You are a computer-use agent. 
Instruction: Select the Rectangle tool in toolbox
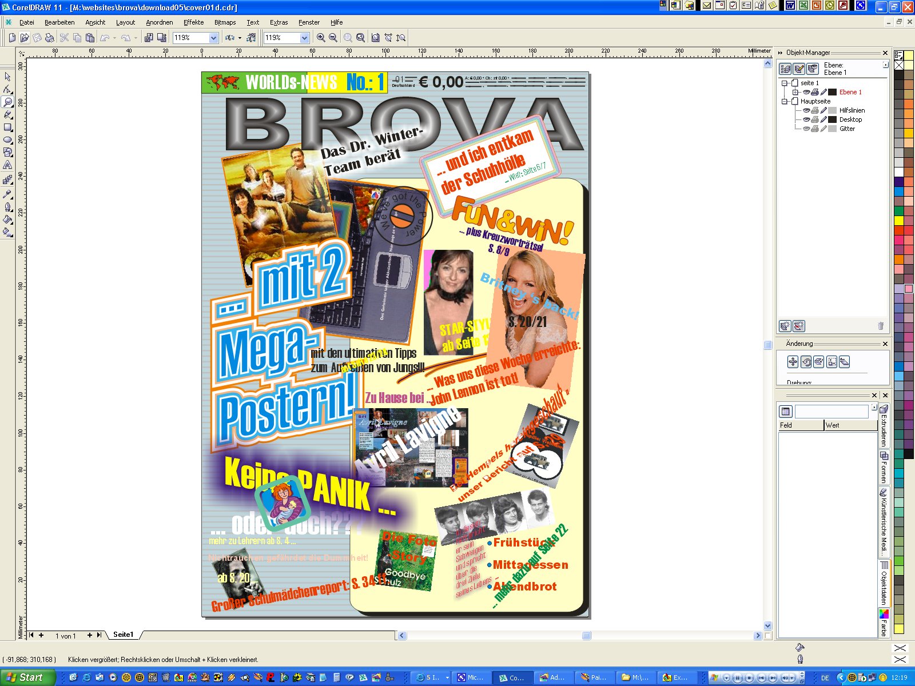tap(7, 127)
